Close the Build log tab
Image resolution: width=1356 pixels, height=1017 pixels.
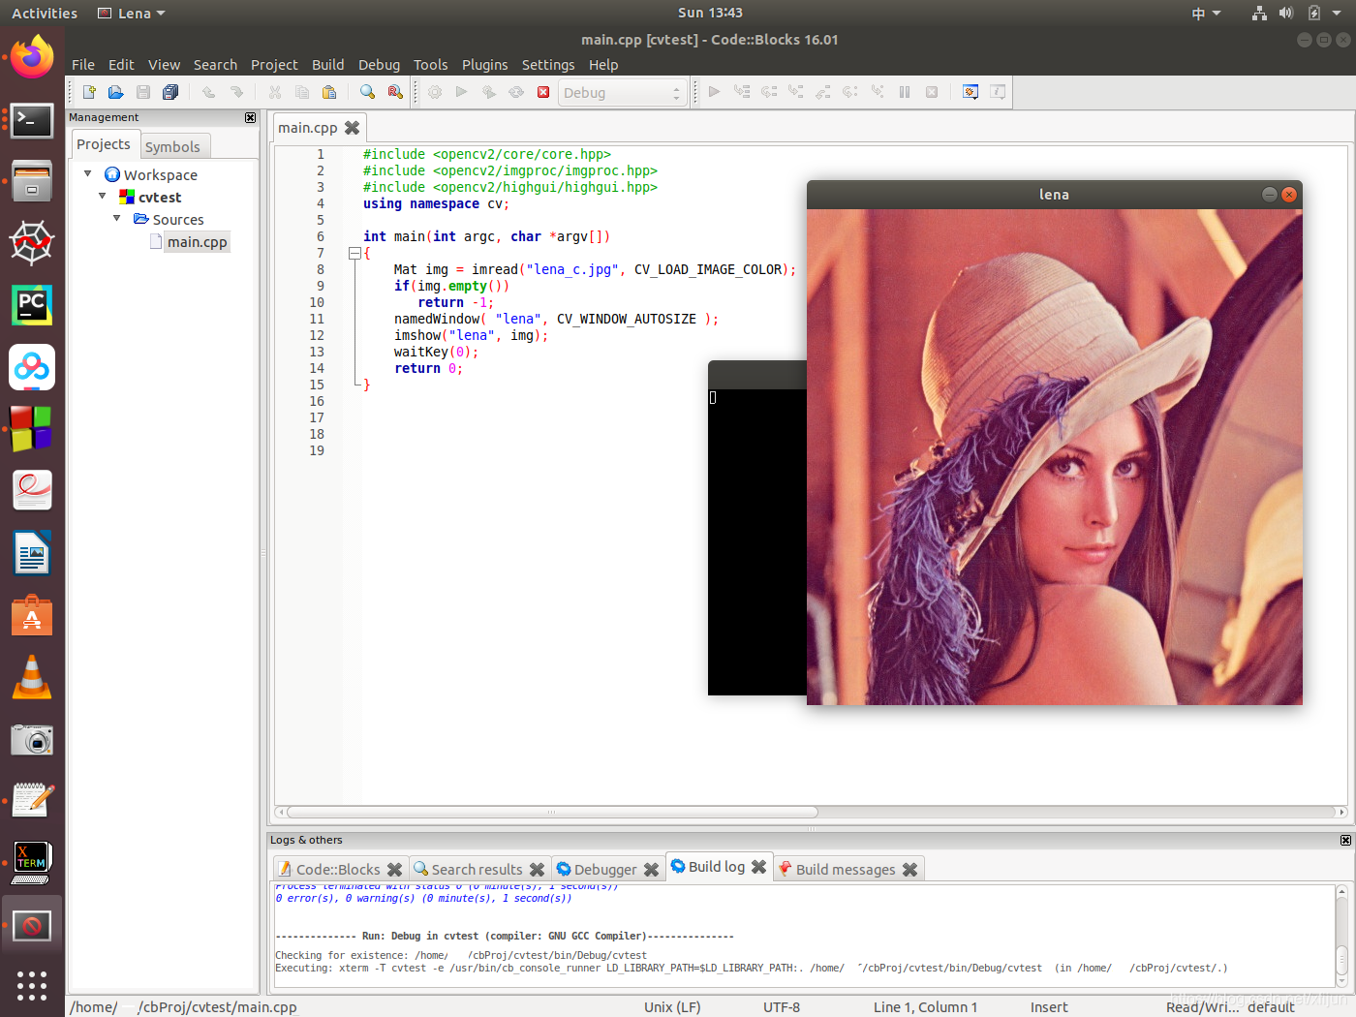(x=759, y=867)
